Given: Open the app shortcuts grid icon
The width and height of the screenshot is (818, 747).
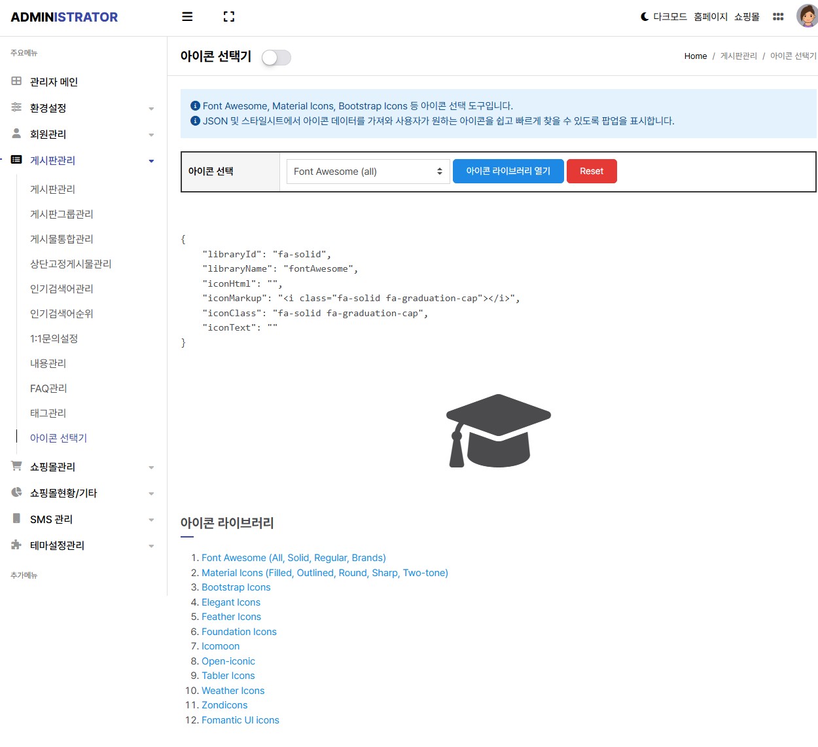Looking at the screenshot, I should [x=778, y=16].
